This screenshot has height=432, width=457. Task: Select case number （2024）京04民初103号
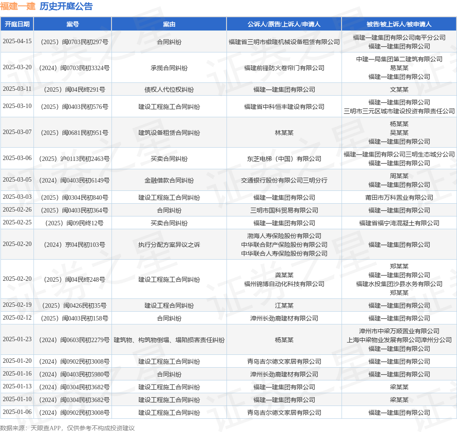(73, 245)
